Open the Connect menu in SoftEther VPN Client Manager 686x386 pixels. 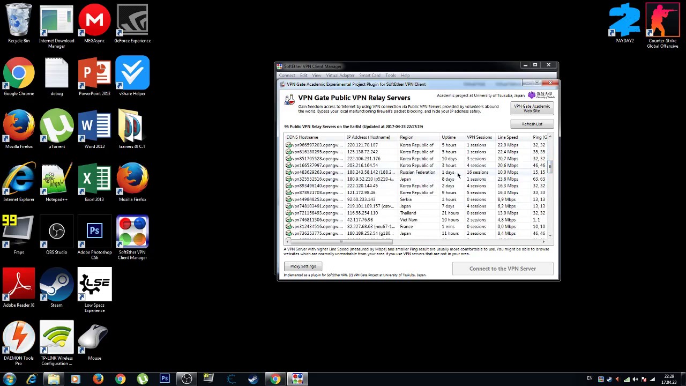coord(287,75)
